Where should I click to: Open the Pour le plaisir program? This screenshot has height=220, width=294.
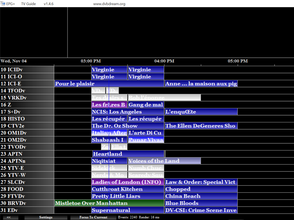[x=109, y=84]
